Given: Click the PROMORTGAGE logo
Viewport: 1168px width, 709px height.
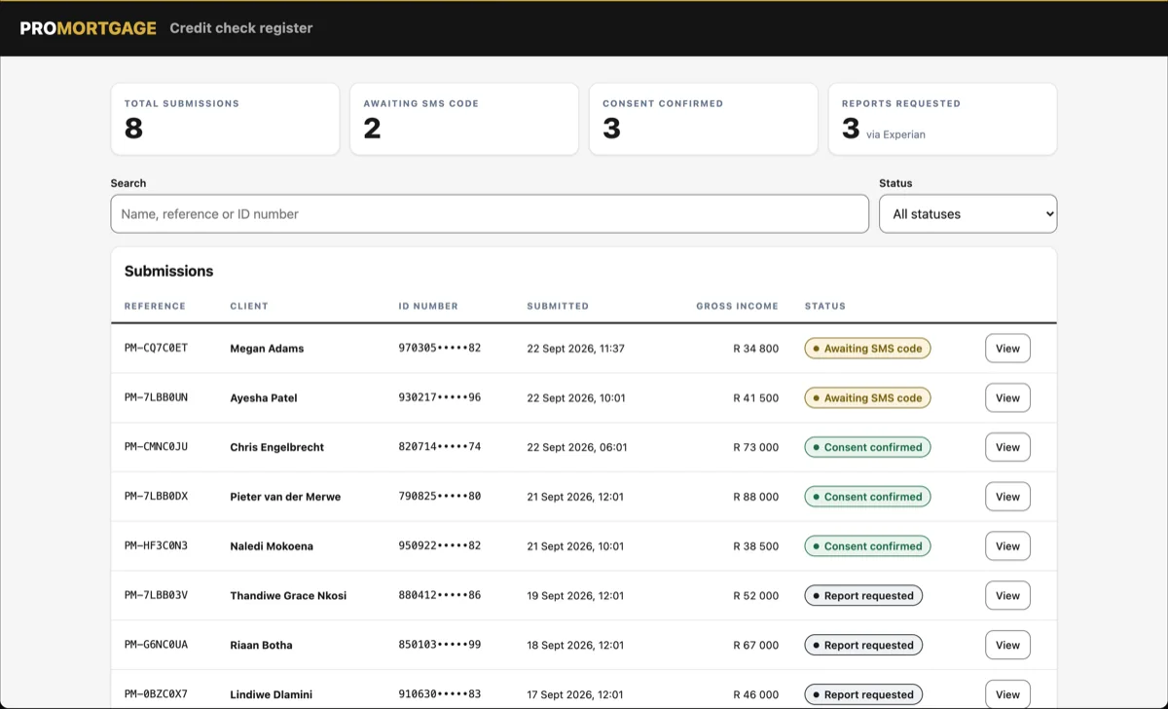Looking at the screenshot, I should tap(88, 28).
